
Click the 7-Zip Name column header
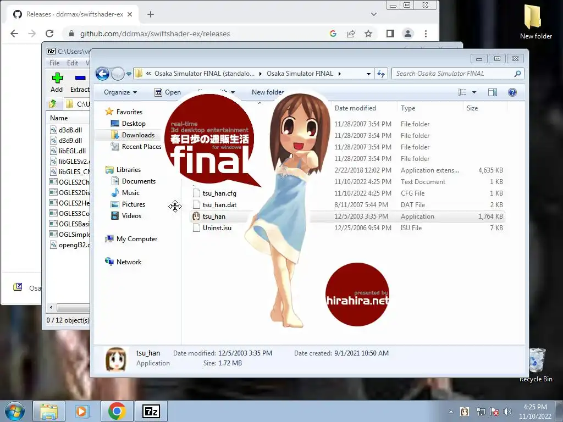click(x=59, y=118)
